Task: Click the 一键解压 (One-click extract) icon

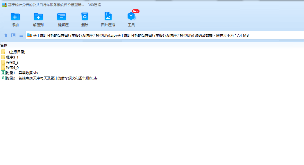Action: (61, 17)
